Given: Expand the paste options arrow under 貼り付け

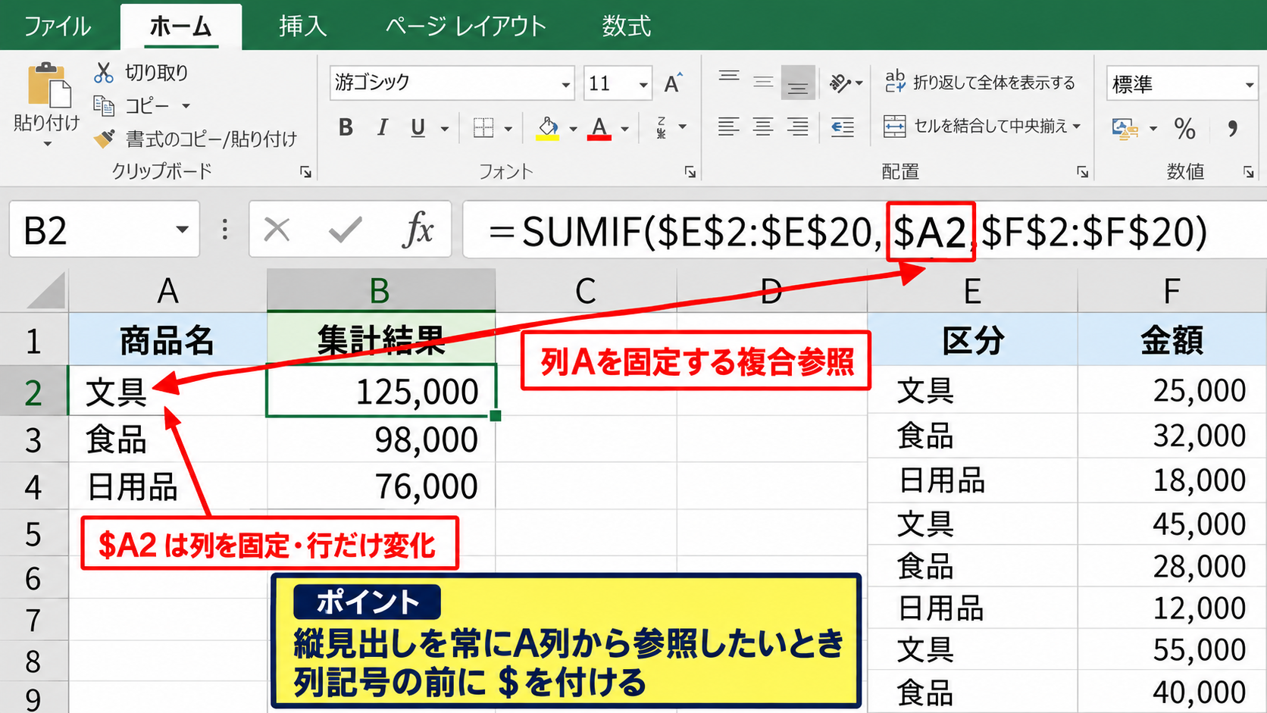Looking at the screenshot, I should click(47, 143).
